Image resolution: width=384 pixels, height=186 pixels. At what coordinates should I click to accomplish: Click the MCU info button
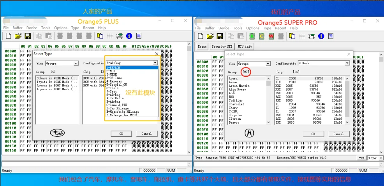point(245,46)
